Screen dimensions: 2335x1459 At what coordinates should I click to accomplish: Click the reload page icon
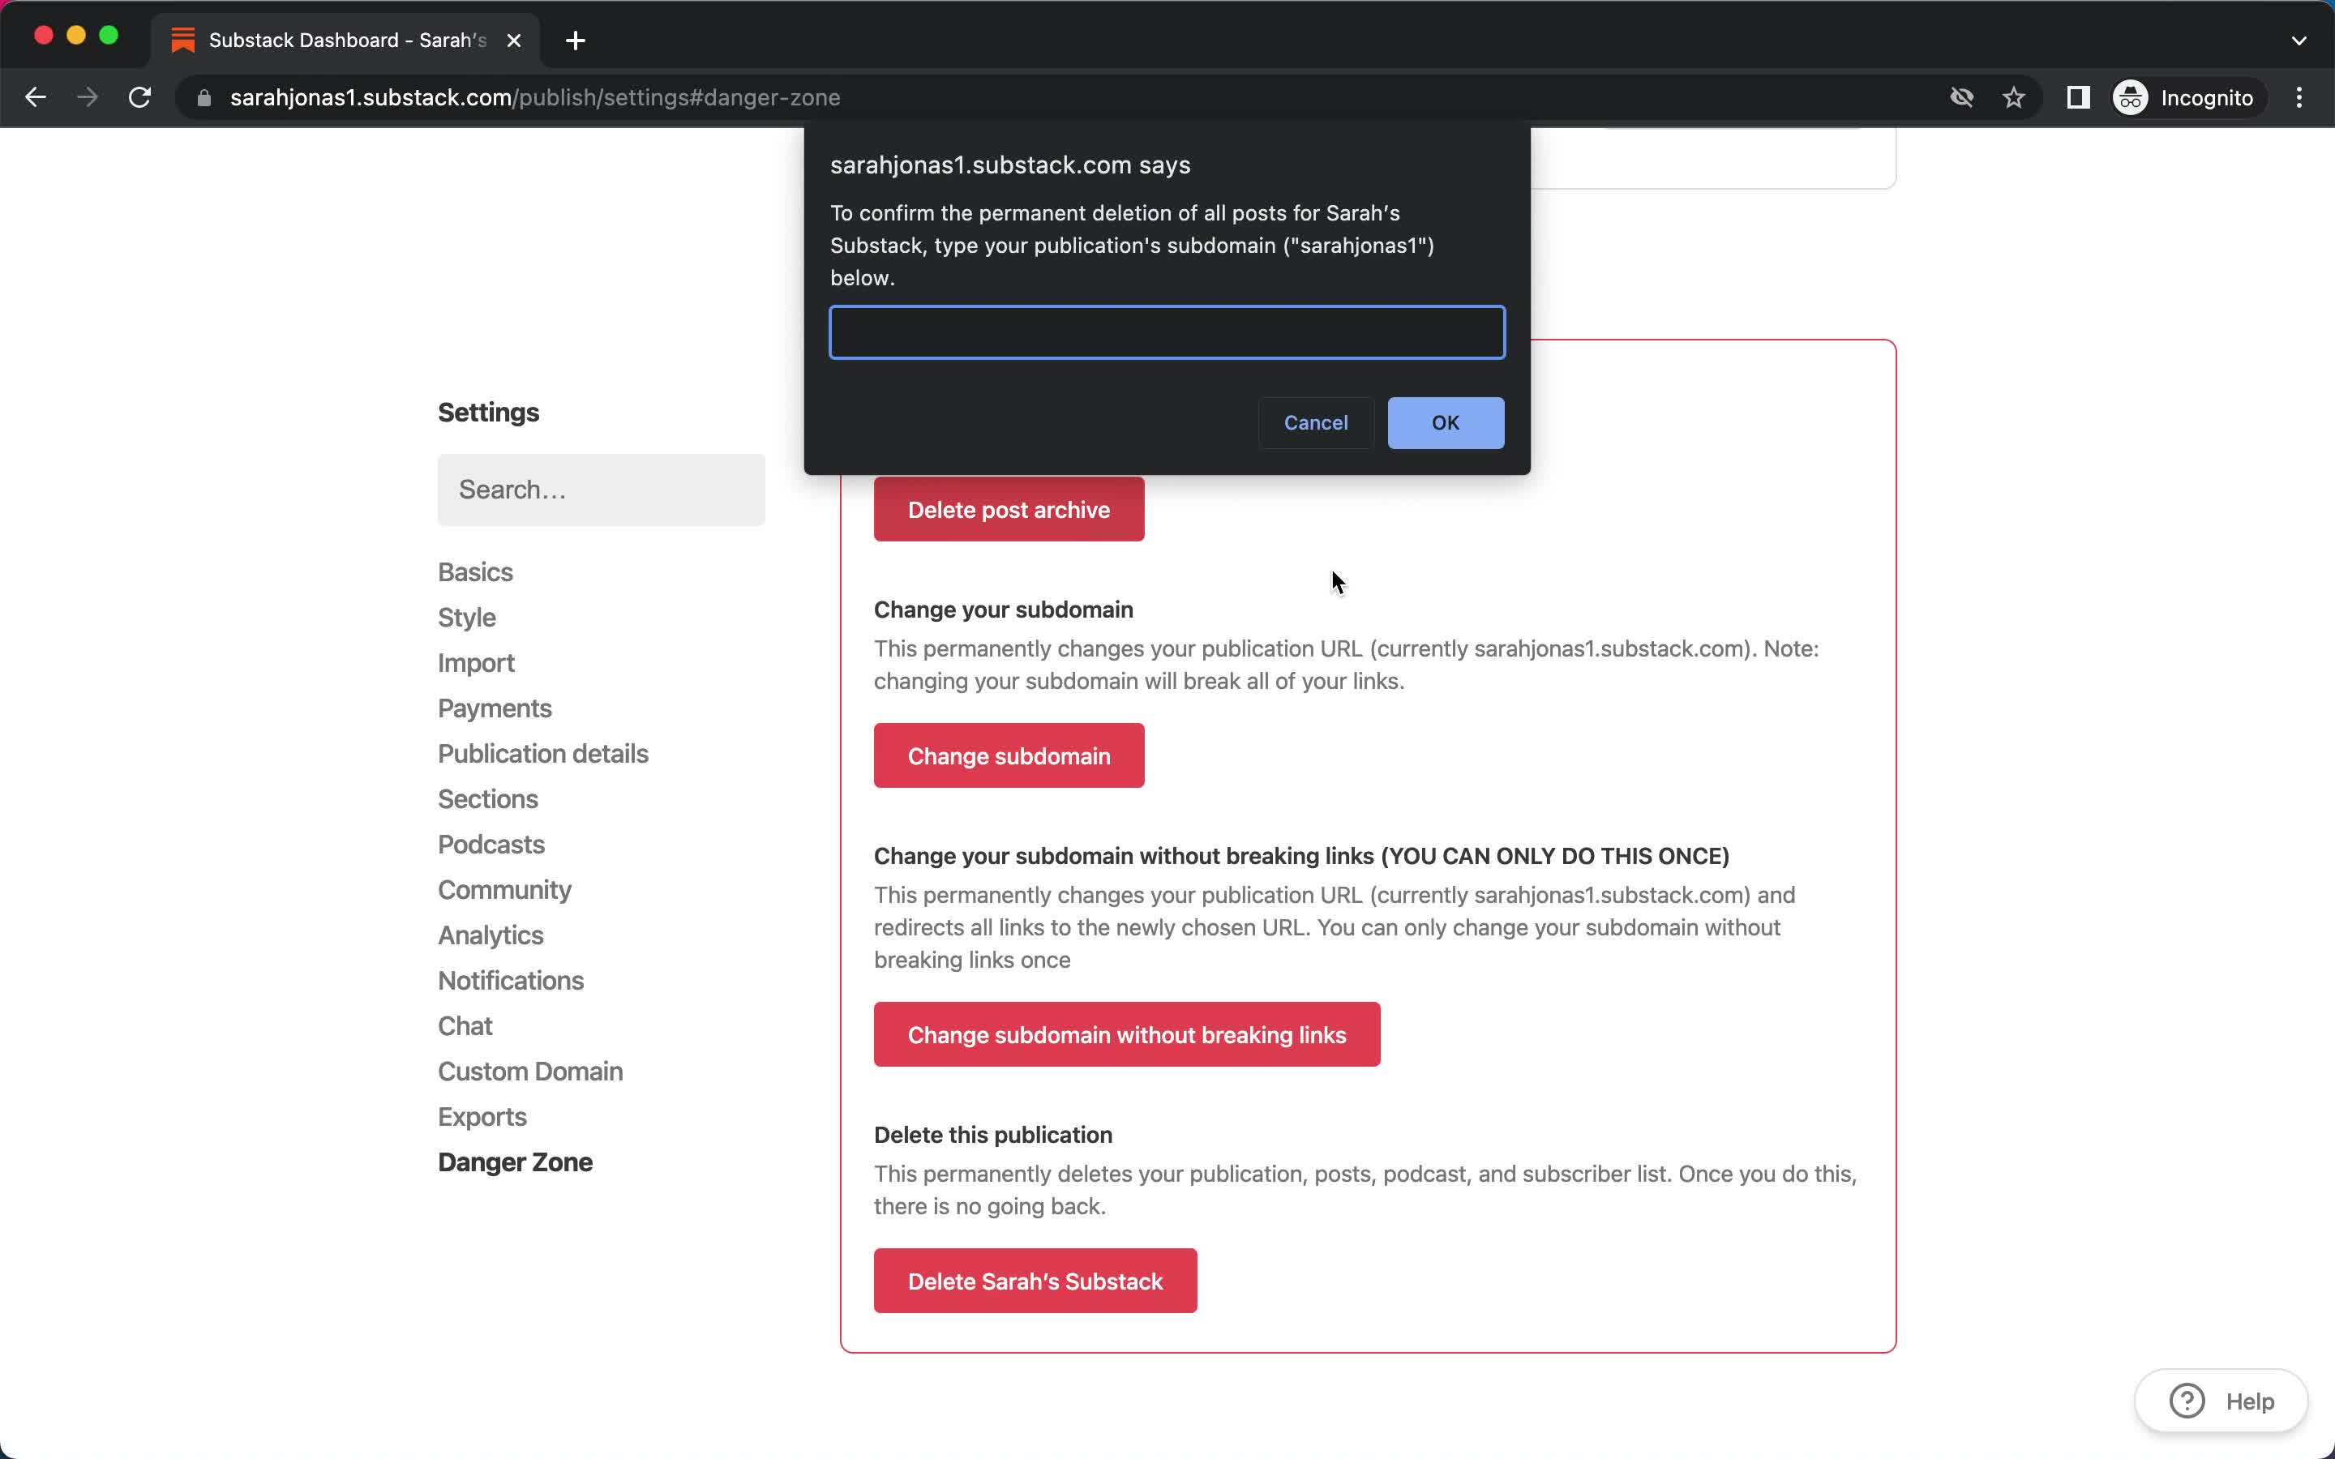click(x=143, y=97)
